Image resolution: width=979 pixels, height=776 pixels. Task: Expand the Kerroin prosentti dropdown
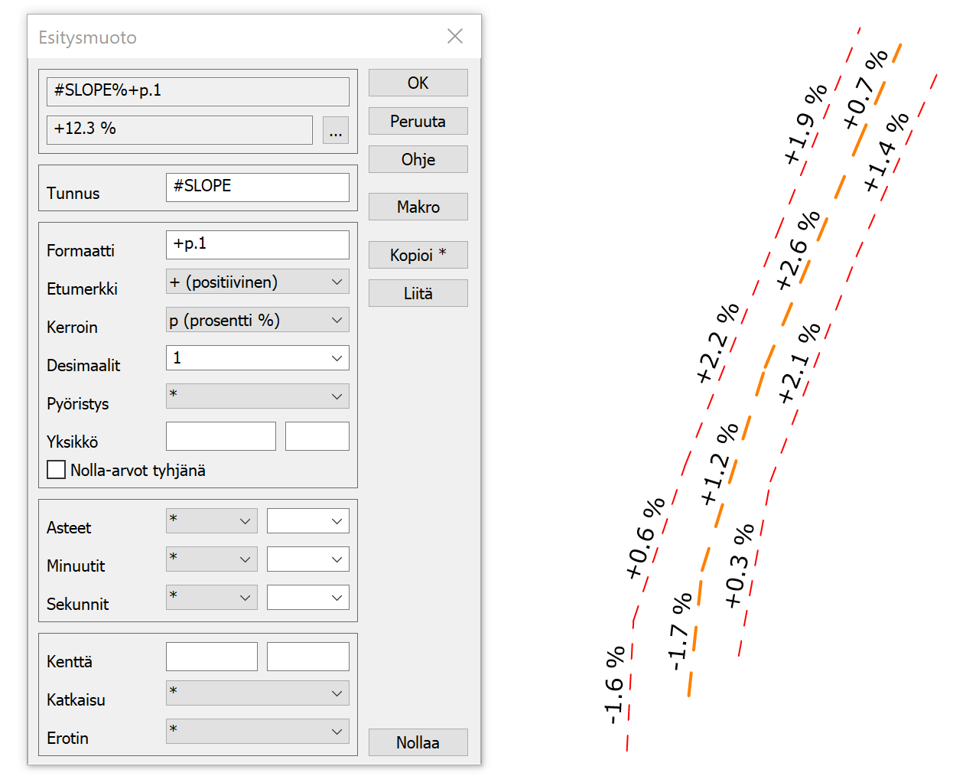(x=257, y=320)
